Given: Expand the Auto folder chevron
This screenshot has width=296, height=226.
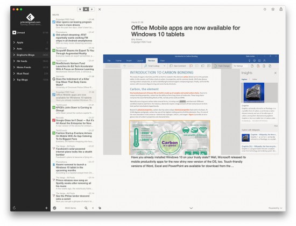Looking at the screenshot, I should pyautogui.click(x=14, y=49).
